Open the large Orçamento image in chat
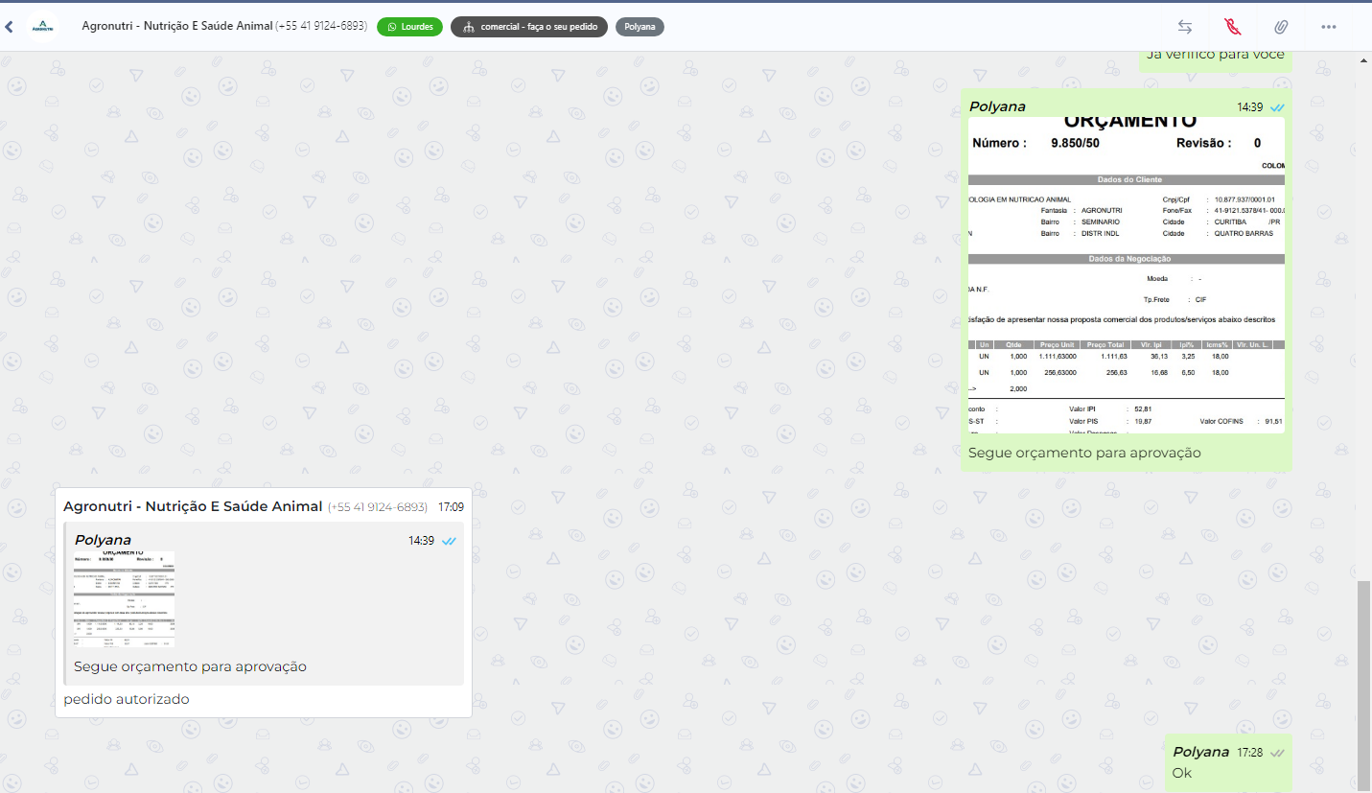1372x793 pixels. tap(1126, 274)
